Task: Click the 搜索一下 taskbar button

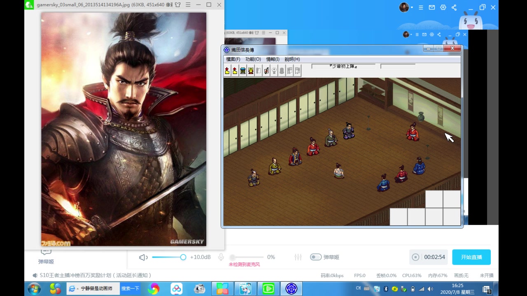Action: coord(130,289)
